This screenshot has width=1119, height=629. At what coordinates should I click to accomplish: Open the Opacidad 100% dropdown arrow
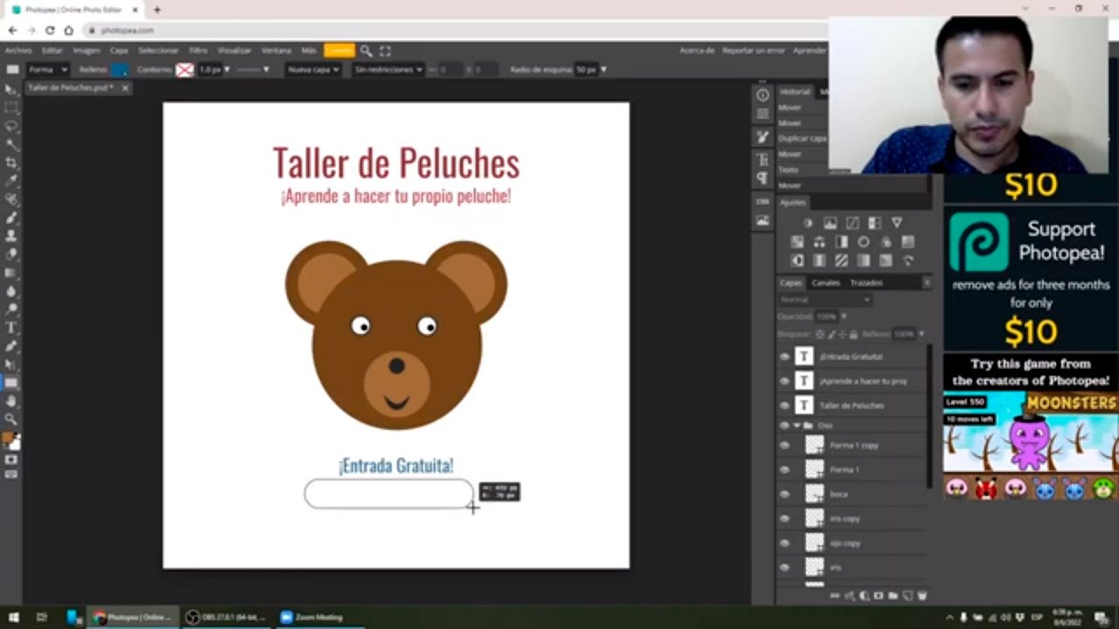tap(843, 316)
